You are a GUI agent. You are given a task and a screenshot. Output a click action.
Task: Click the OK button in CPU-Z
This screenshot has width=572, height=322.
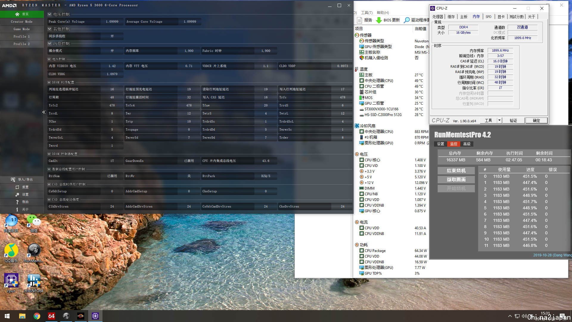(537, 120)
